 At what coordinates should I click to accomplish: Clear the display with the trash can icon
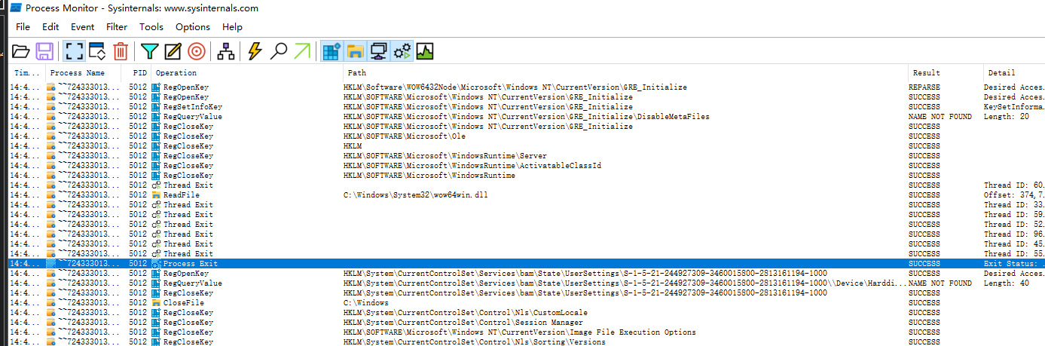click(x=121, y=51)
